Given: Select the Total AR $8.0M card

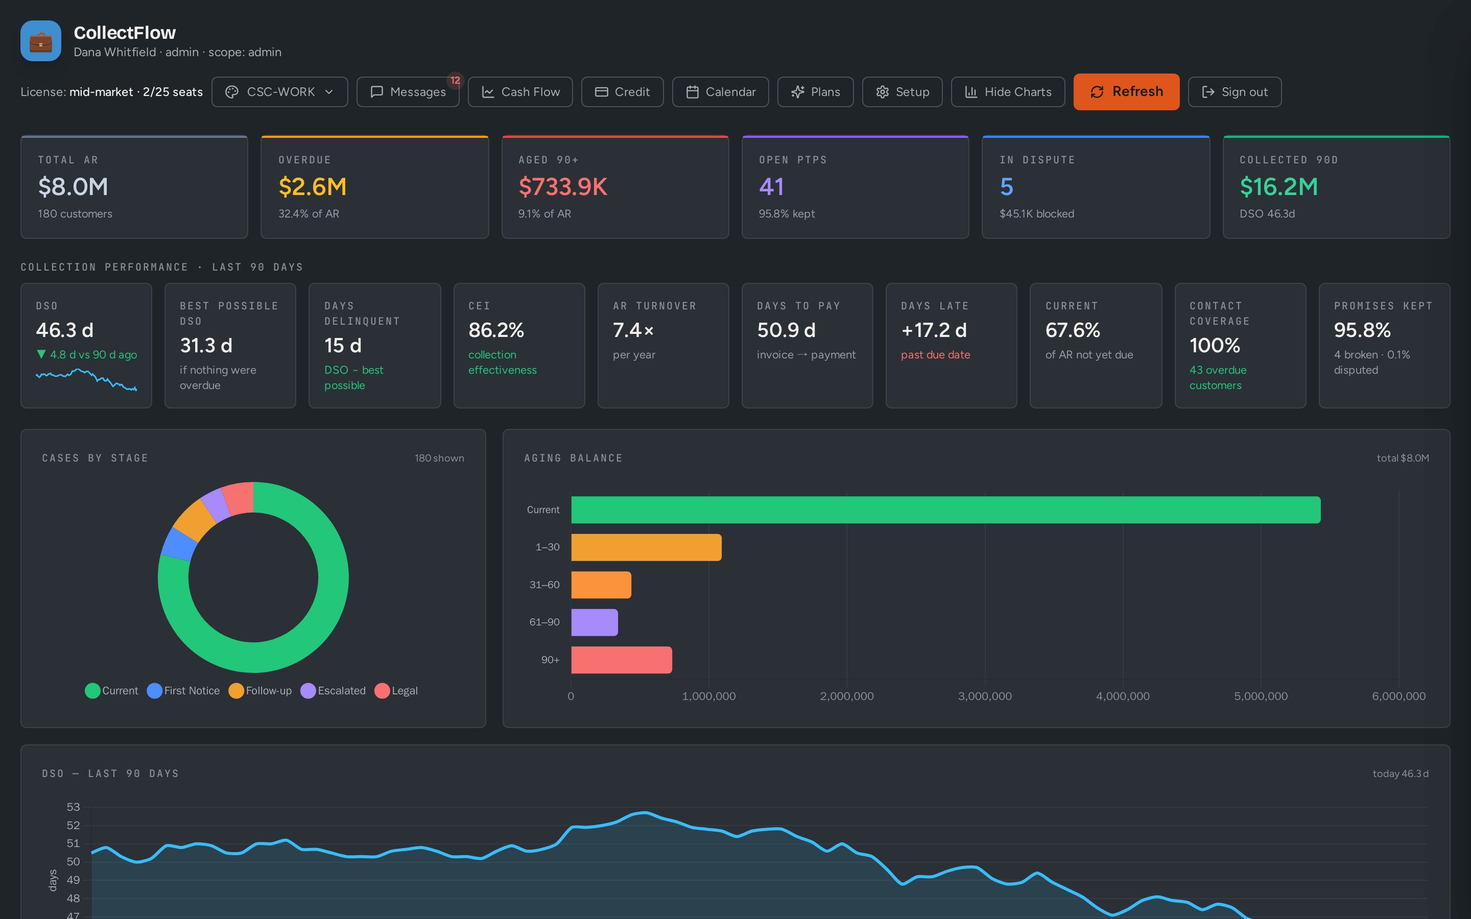Looking at the screenshot, I should pos(134,187).
